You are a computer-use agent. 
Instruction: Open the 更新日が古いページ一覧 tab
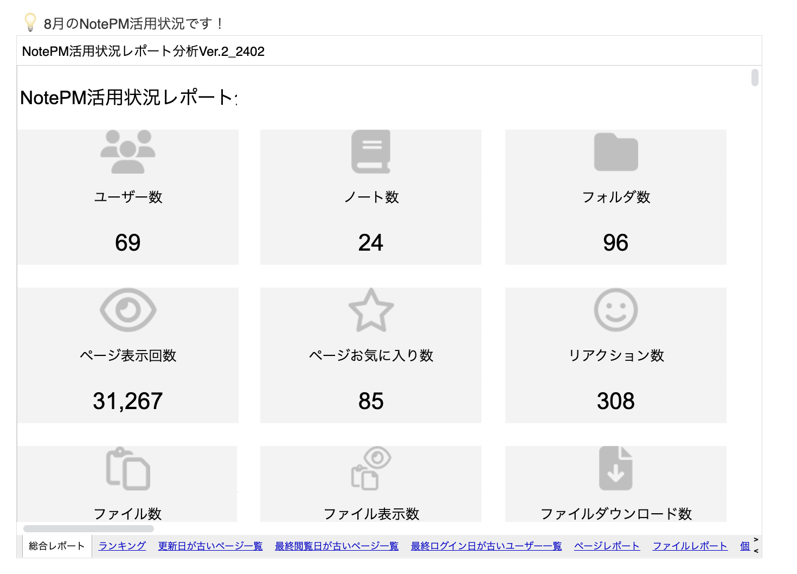pos(210,546)
